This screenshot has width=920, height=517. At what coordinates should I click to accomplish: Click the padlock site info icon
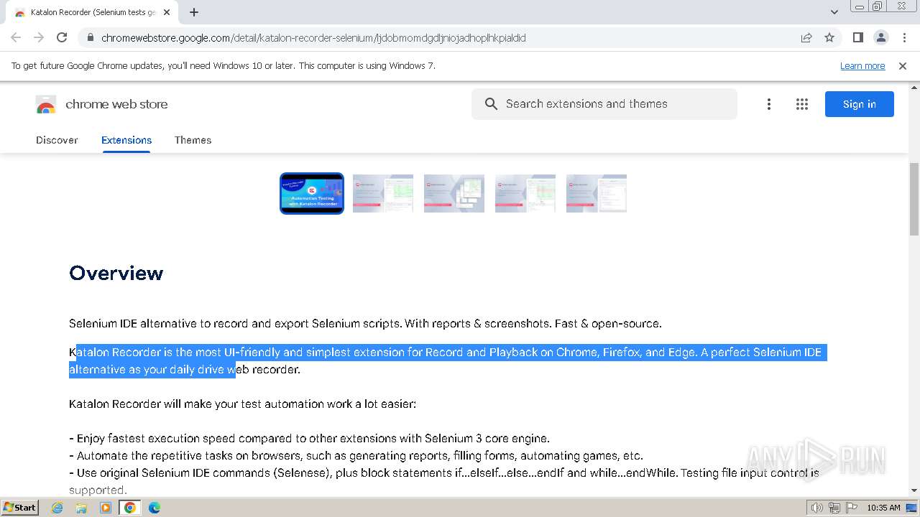(x=90, y=37)
